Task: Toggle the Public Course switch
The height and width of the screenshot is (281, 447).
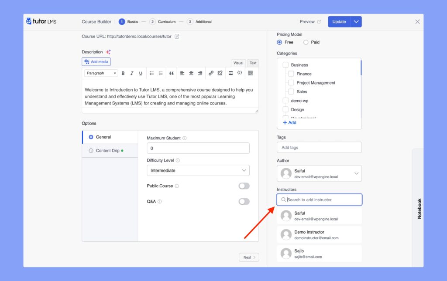Action: pos(244,186)
